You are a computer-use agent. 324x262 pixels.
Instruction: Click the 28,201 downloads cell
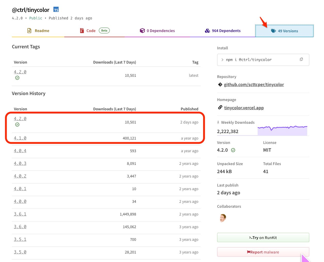point(130,252)
